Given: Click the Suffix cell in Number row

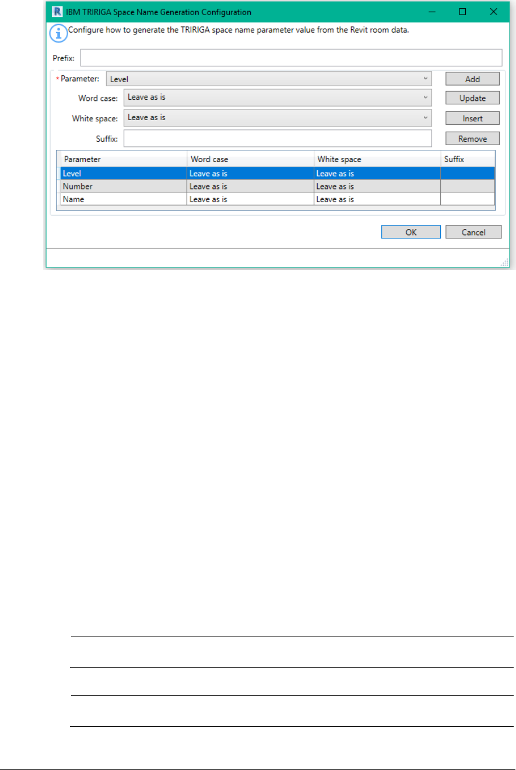Looking at the screenshot, I should [468, 186].
